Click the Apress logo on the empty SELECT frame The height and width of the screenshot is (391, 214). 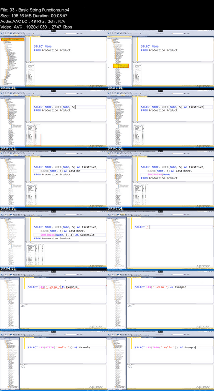click(203, 266)
